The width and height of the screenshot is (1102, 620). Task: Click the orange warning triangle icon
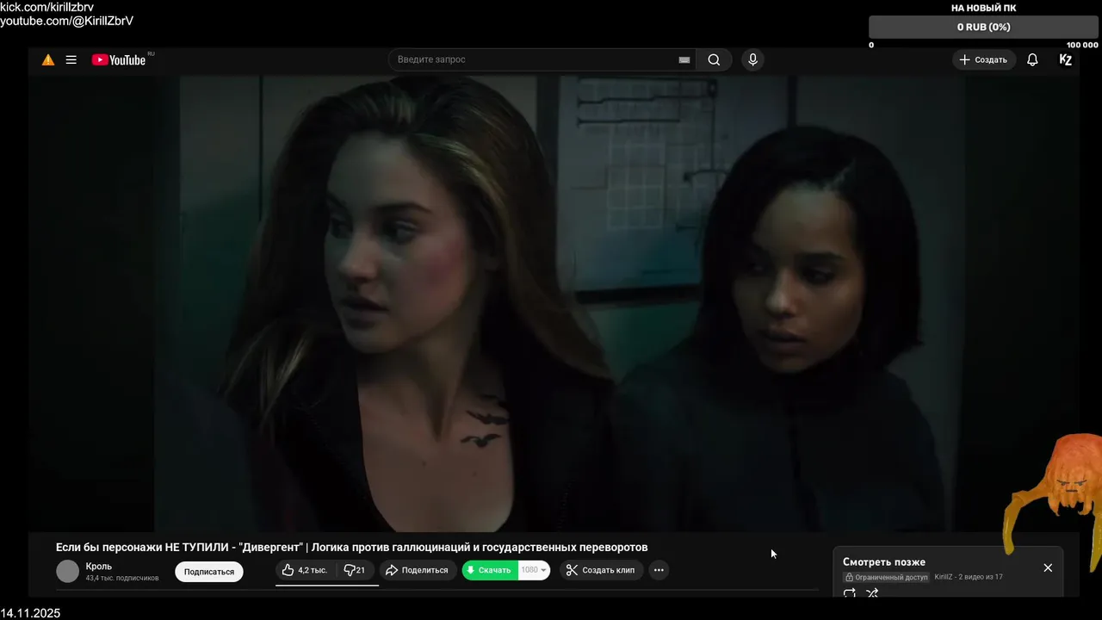click(x=48, y=60)
